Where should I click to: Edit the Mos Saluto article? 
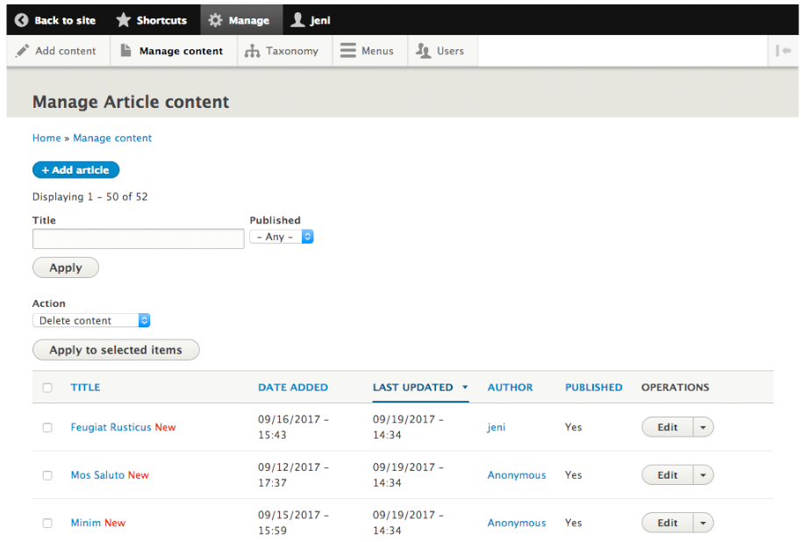point(667,475)
